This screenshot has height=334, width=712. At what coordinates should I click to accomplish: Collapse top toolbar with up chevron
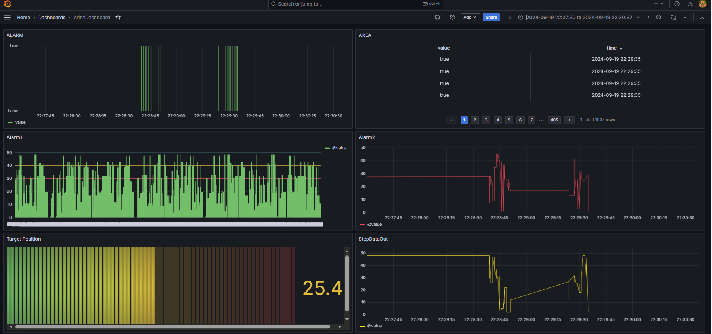[702, 18]
